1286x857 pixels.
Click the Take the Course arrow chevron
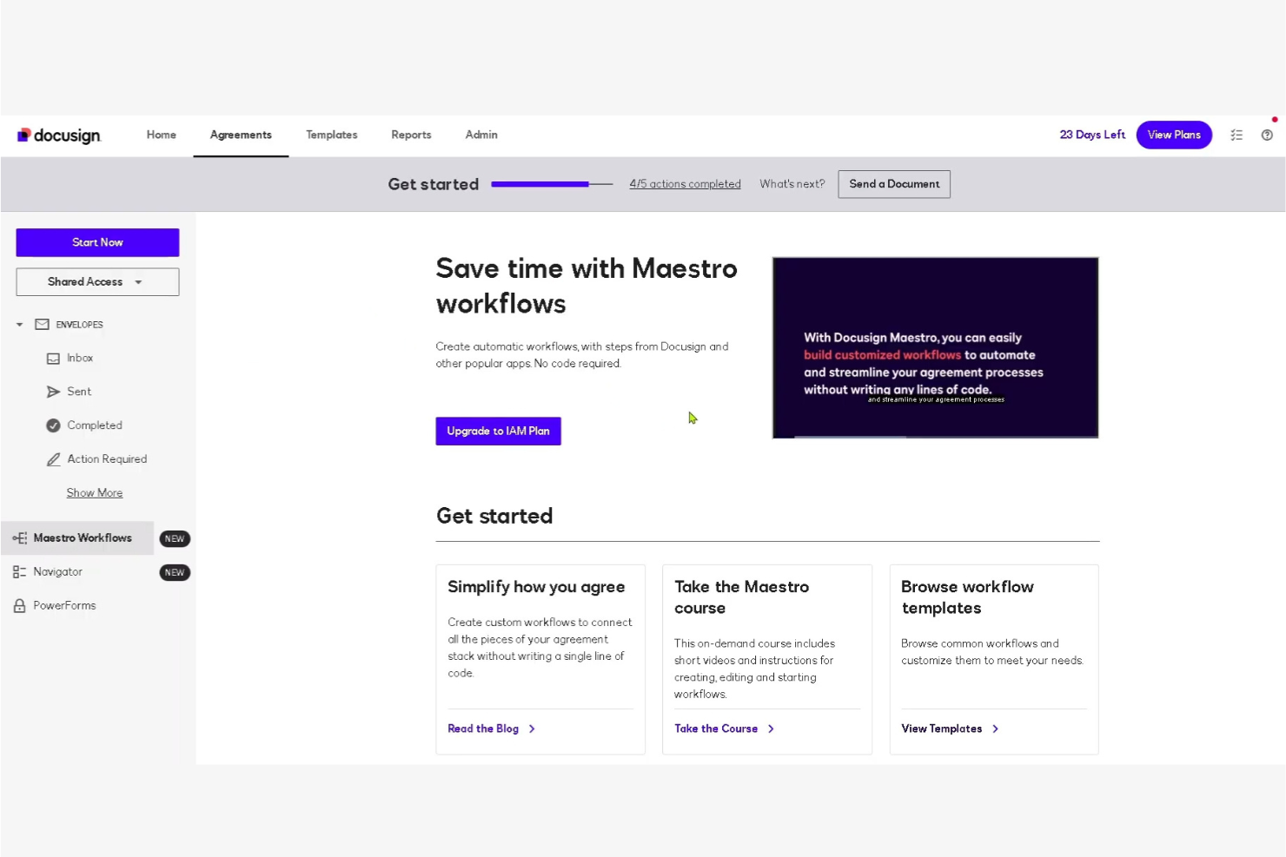[x=771, y=729]
